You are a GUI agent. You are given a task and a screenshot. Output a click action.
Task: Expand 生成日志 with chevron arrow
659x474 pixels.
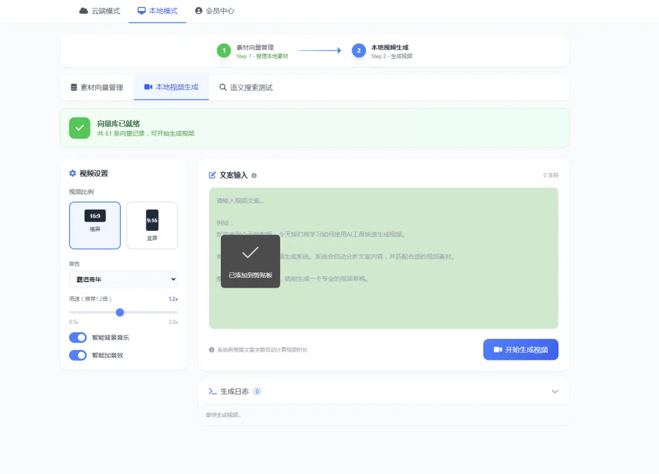click(555, 392)
